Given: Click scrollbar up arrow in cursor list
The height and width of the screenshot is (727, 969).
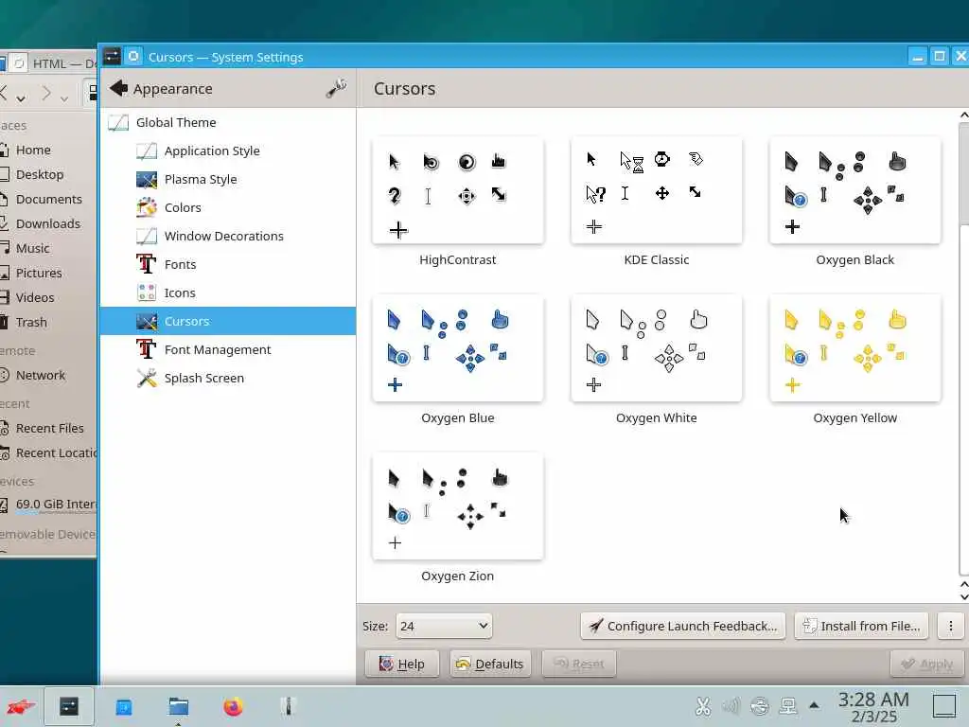Looking at the screenshot, I should pyautogui.click(x=963, y=115).
